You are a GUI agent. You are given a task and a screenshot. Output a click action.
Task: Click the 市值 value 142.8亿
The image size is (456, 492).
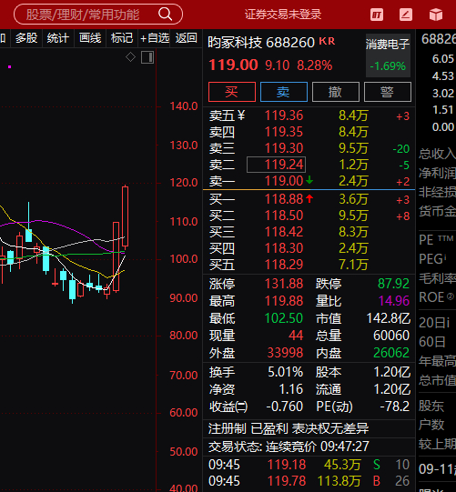click(389, 318)
